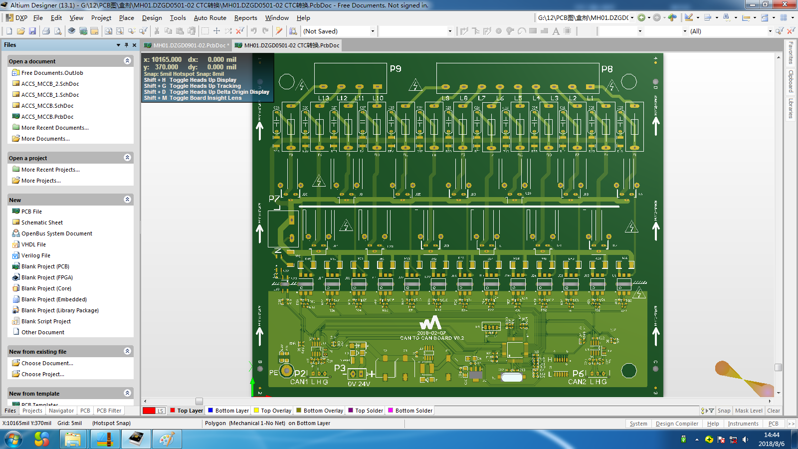Click the Undo arrow icon
The width and height of the screenshot is (798, 449).
point(254,31)
